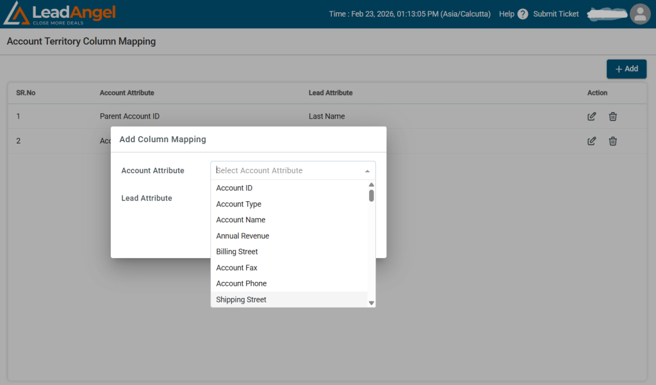The height and width of the screenshot is (385, 656).
Task: Open the user profile avatar icon
Action: point(640,14)
